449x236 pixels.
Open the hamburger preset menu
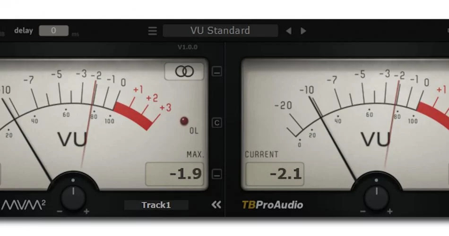tap(152, 31)
